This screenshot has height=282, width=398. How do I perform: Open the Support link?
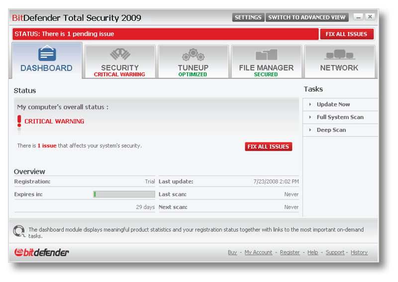(335, 252)
